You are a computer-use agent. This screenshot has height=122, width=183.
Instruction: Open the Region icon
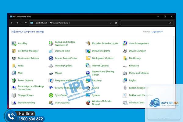(x=125, y=81)
